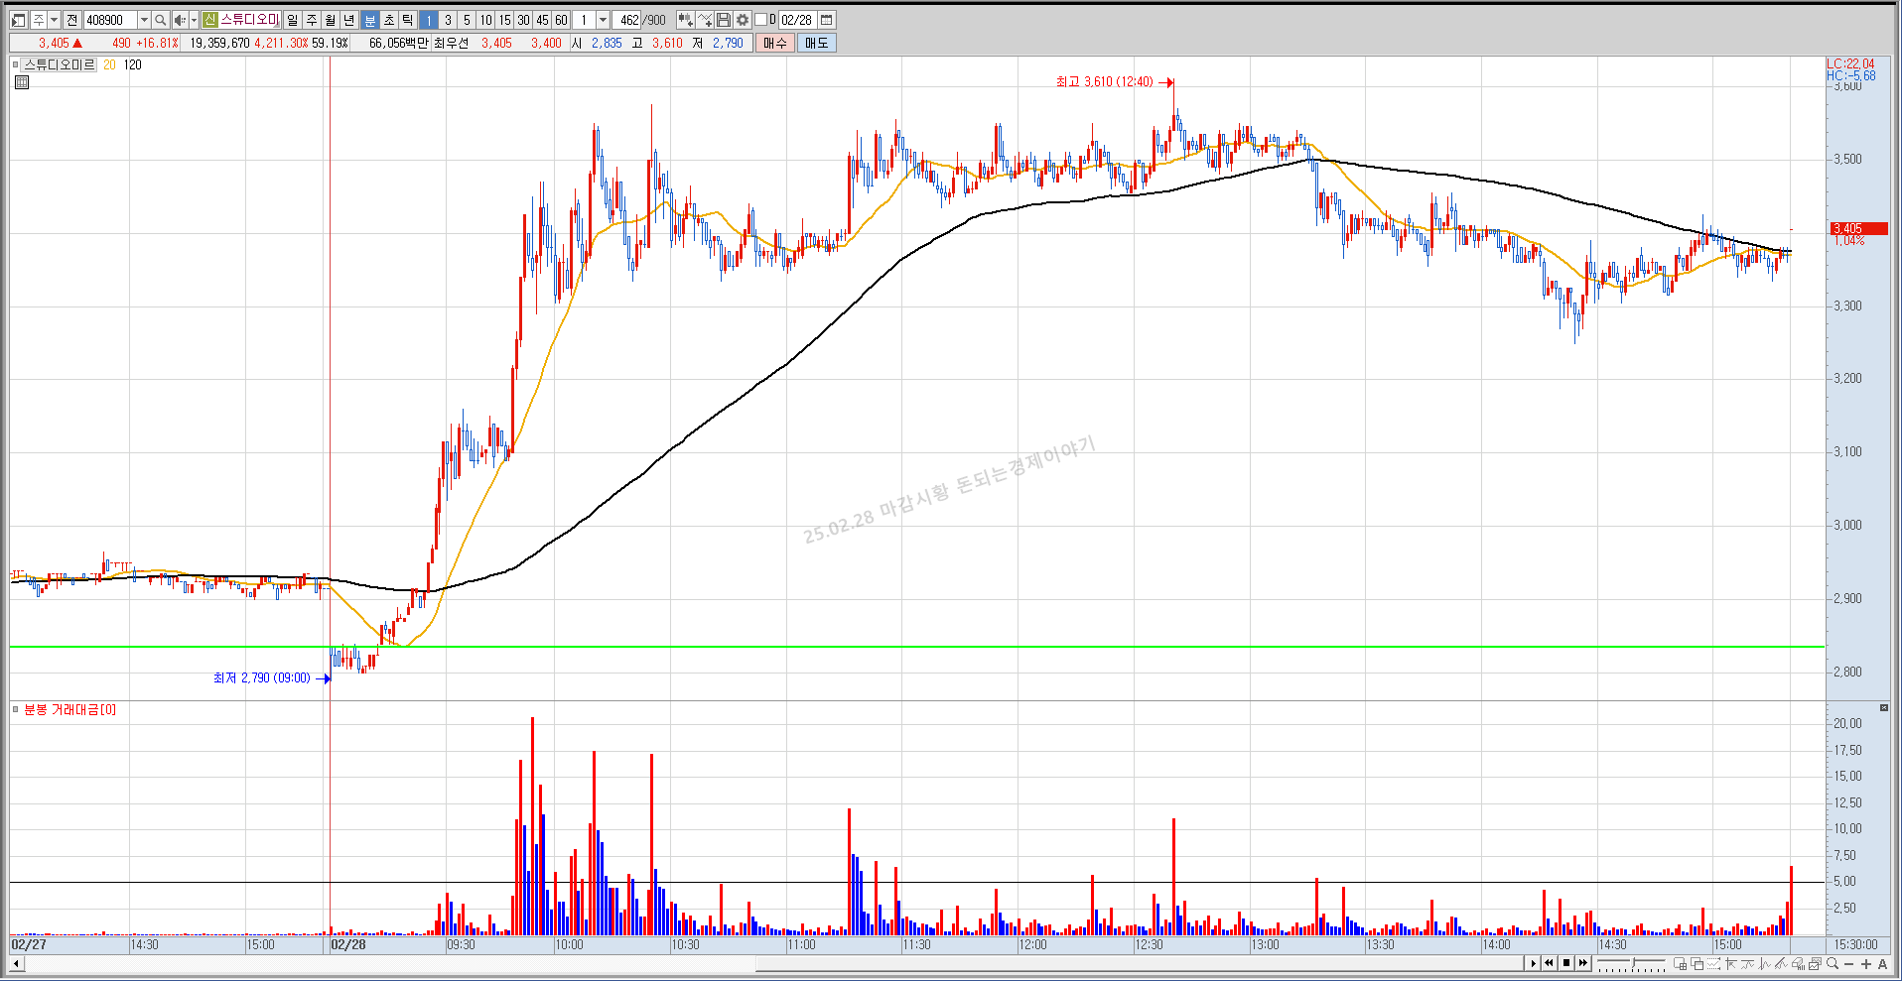Click the stock search magnifier icon

[x=160, y=20]
